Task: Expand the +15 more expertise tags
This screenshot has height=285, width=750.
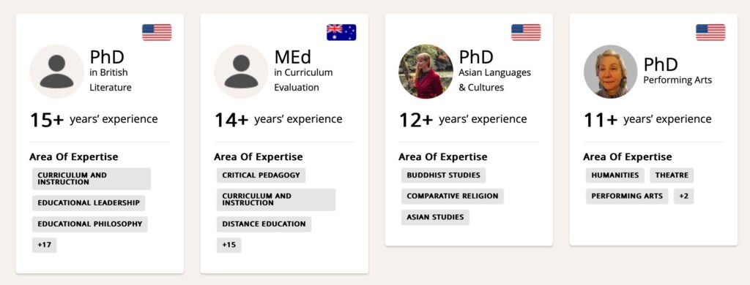Action: click(x=229, y=245)
